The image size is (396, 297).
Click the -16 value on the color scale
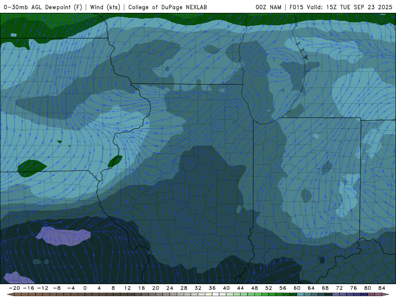28,288
